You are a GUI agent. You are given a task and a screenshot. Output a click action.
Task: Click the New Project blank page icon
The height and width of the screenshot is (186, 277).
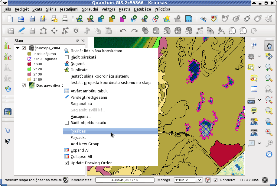[x=10, y=19]
